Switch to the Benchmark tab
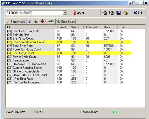The width and height of the screenshot is (149, 119). [16, 22]
